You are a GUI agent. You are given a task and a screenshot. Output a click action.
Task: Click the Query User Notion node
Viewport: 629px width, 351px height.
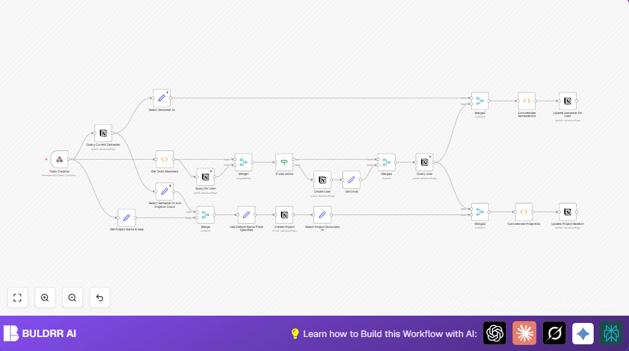point(424,162)
